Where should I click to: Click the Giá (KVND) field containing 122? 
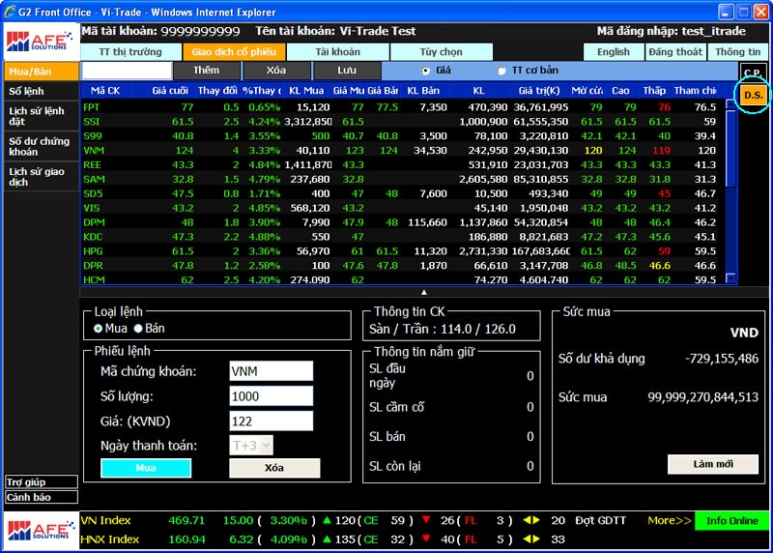click(x=272, y=422)
